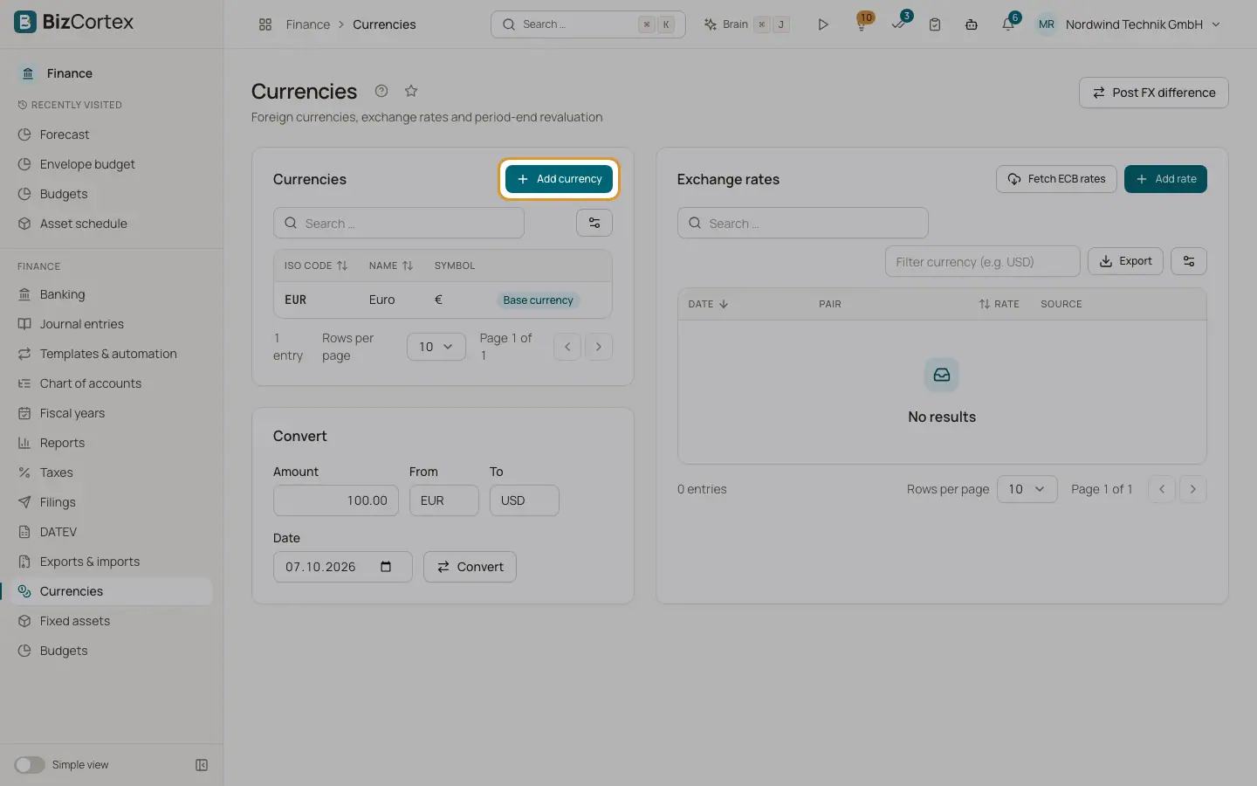This screenshot has width=1257, height=786.
Task: Click the Amount field showing 100.00
Action: 336,500
